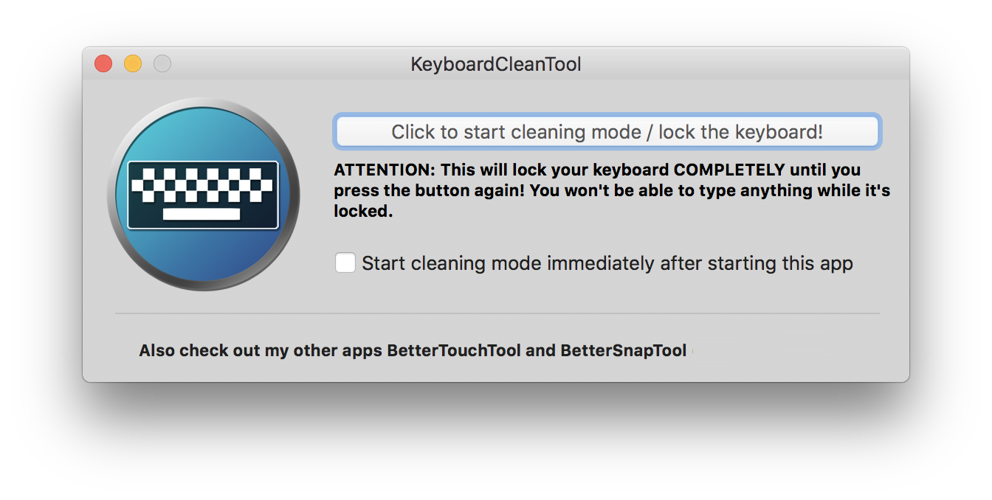The width and height of the screenshot is (992, 500).
Task: Click the black background below the window
Action: pyautogui.click(x=496, y=435)
